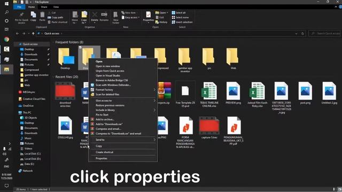
Task: Click the Copy ribbon icon
Action: pyautogui.click(x=33, y=17)
